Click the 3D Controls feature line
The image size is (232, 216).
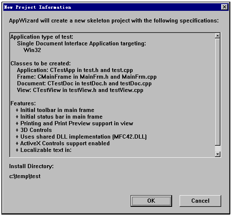coord(34,130)
